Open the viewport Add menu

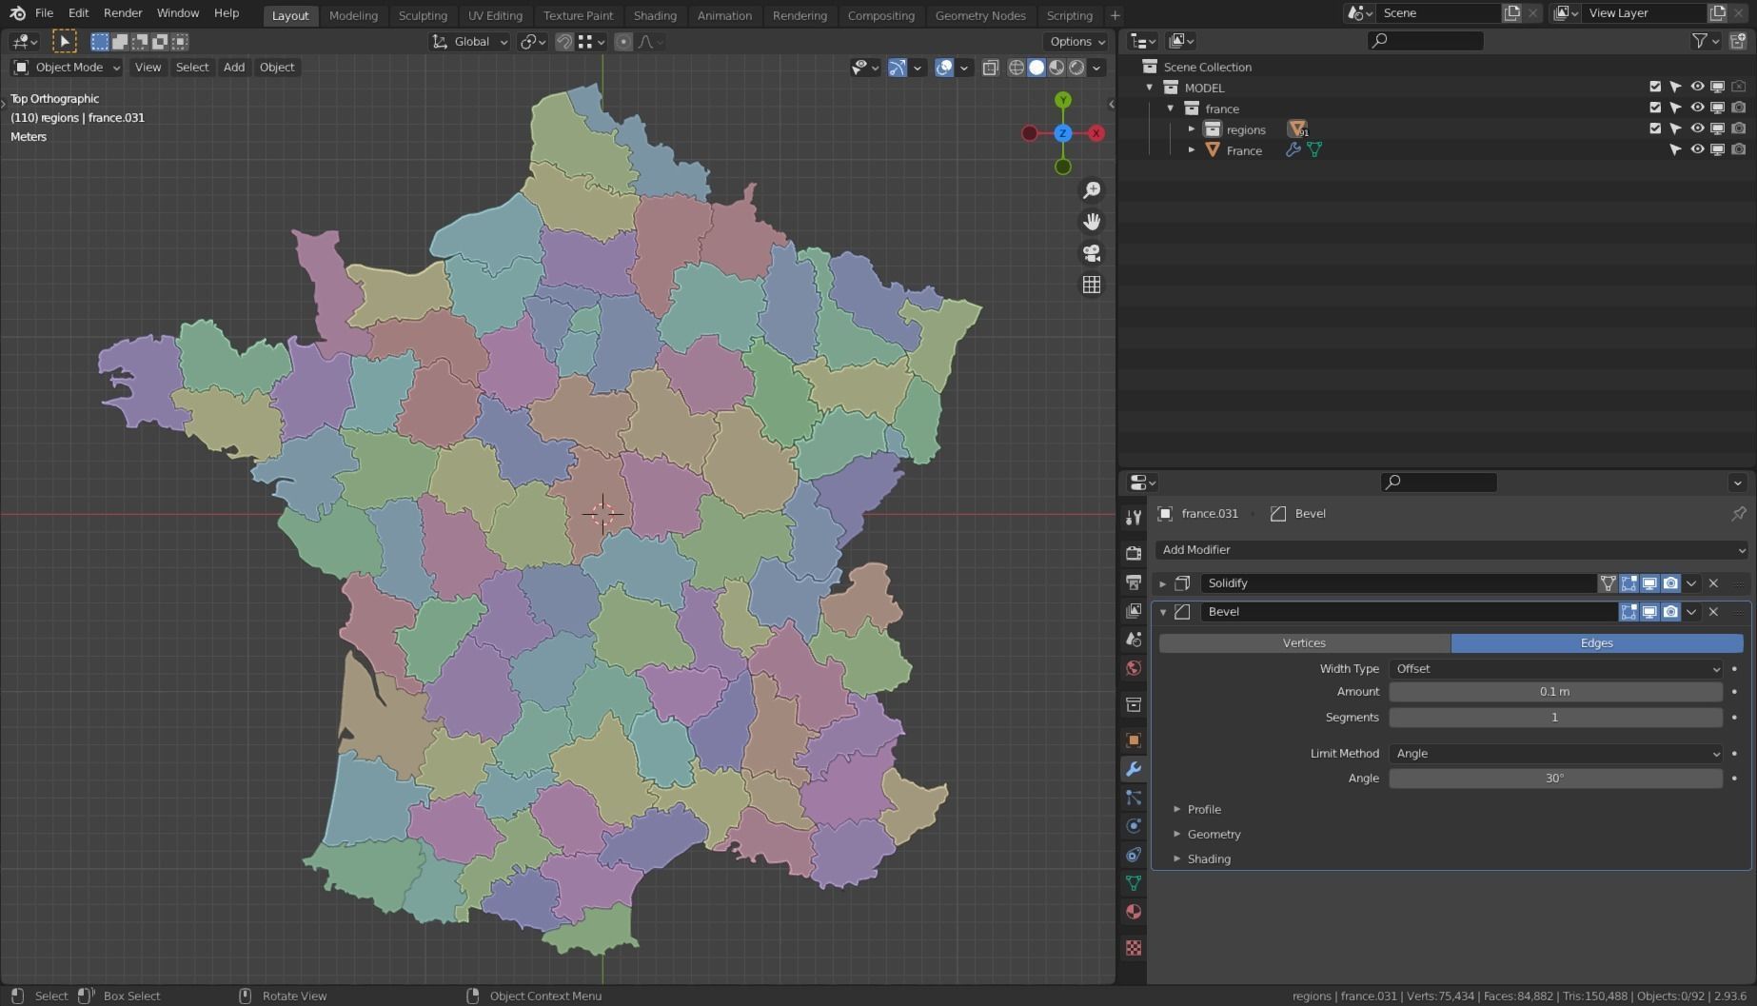[x=234, y=68]
